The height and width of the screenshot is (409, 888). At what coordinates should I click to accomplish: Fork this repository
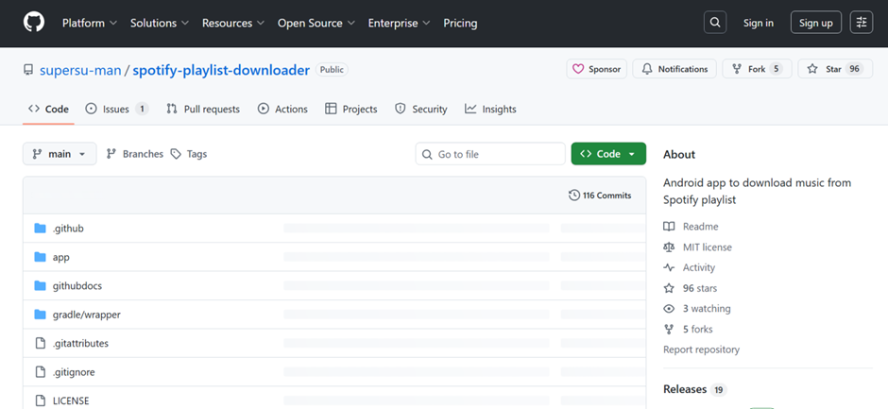[x=757, y=69]
